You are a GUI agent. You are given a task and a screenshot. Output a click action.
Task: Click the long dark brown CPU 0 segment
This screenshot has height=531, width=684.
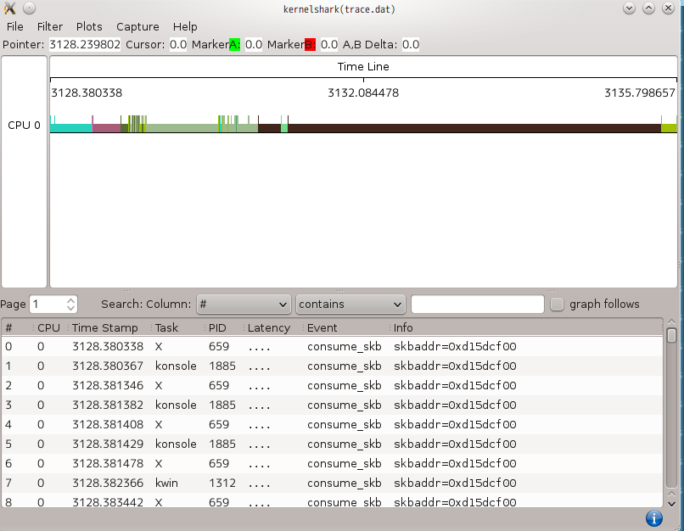click(x=474, y=128)
